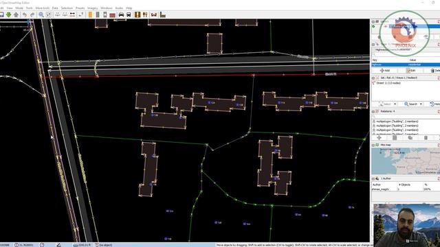Select the second multipolygon building relation
The height and width of the screenshot is (247, 440).
[397, 126]
